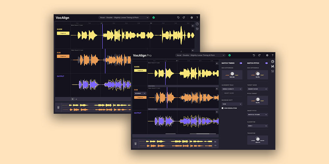Toggle the Match Timing switch
Image resolution: width=329 pixels, height=164 pixels.
pyautogui.click(x=241, y=63)
